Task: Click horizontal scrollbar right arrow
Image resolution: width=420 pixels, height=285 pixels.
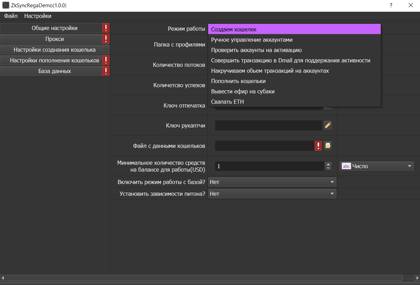Action: (417, 278)
